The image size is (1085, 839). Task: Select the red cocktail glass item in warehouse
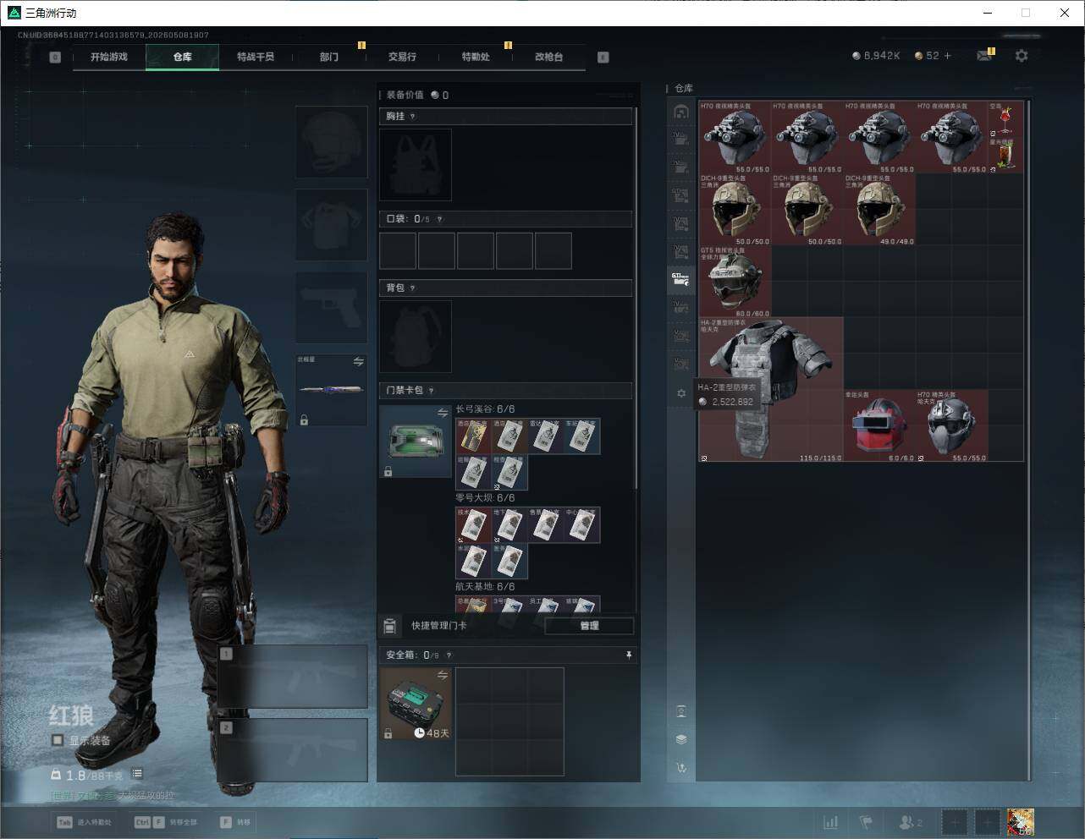pos(1005,120)
